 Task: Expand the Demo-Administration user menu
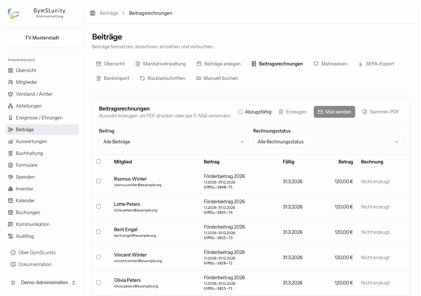(42, 283)
